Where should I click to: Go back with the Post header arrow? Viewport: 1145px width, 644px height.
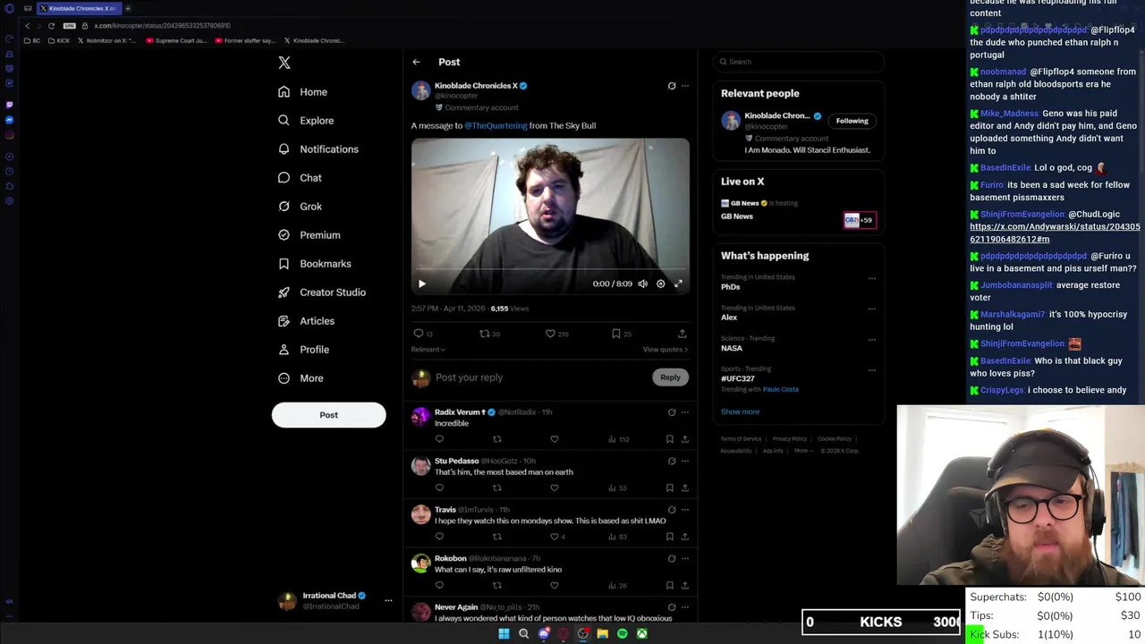point(416,62)
